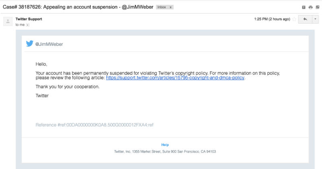322x169 pixels.
Task: Click the 'to me' recipient text
Action: coord(20,25)
